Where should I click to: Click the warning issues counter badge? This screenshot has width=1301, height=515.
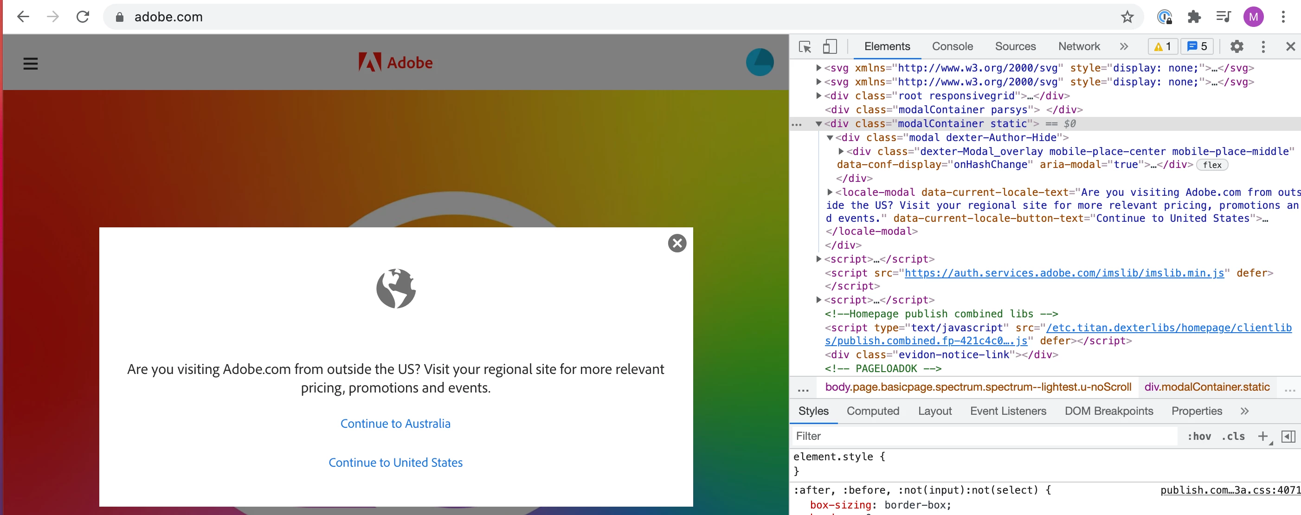tap(1162, 46)
